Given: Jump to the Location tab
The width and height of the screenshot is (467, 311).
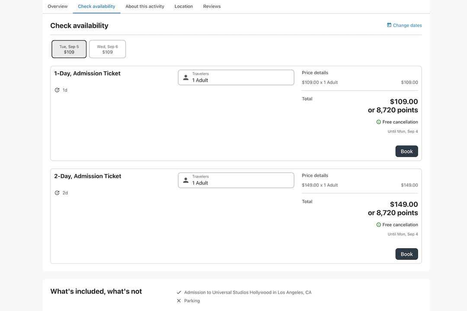Looking at the screenshot, I should (184, 6).
